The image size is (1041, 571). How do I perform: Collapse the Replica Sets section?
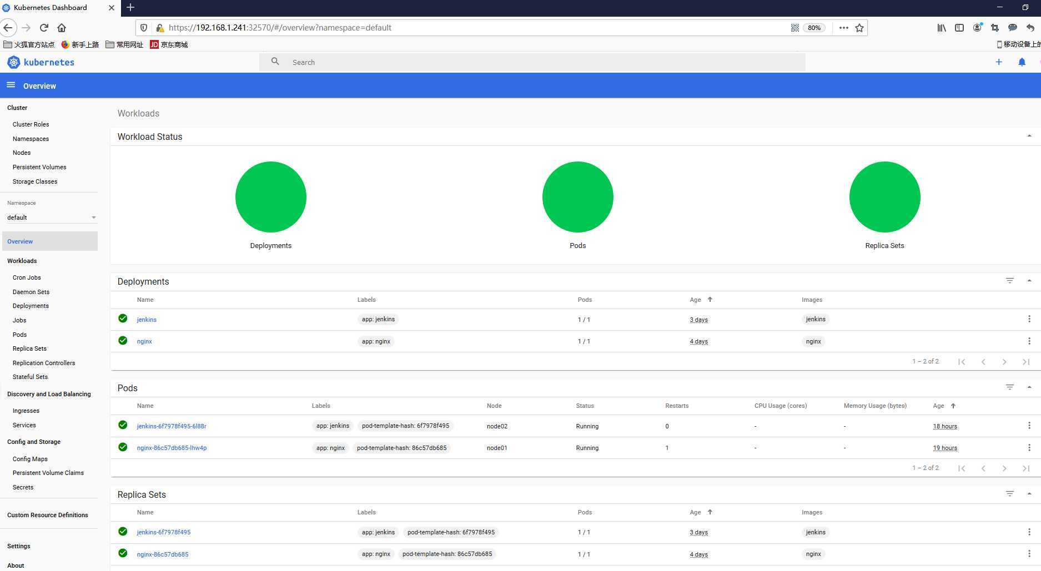[x=1029, y=494]
